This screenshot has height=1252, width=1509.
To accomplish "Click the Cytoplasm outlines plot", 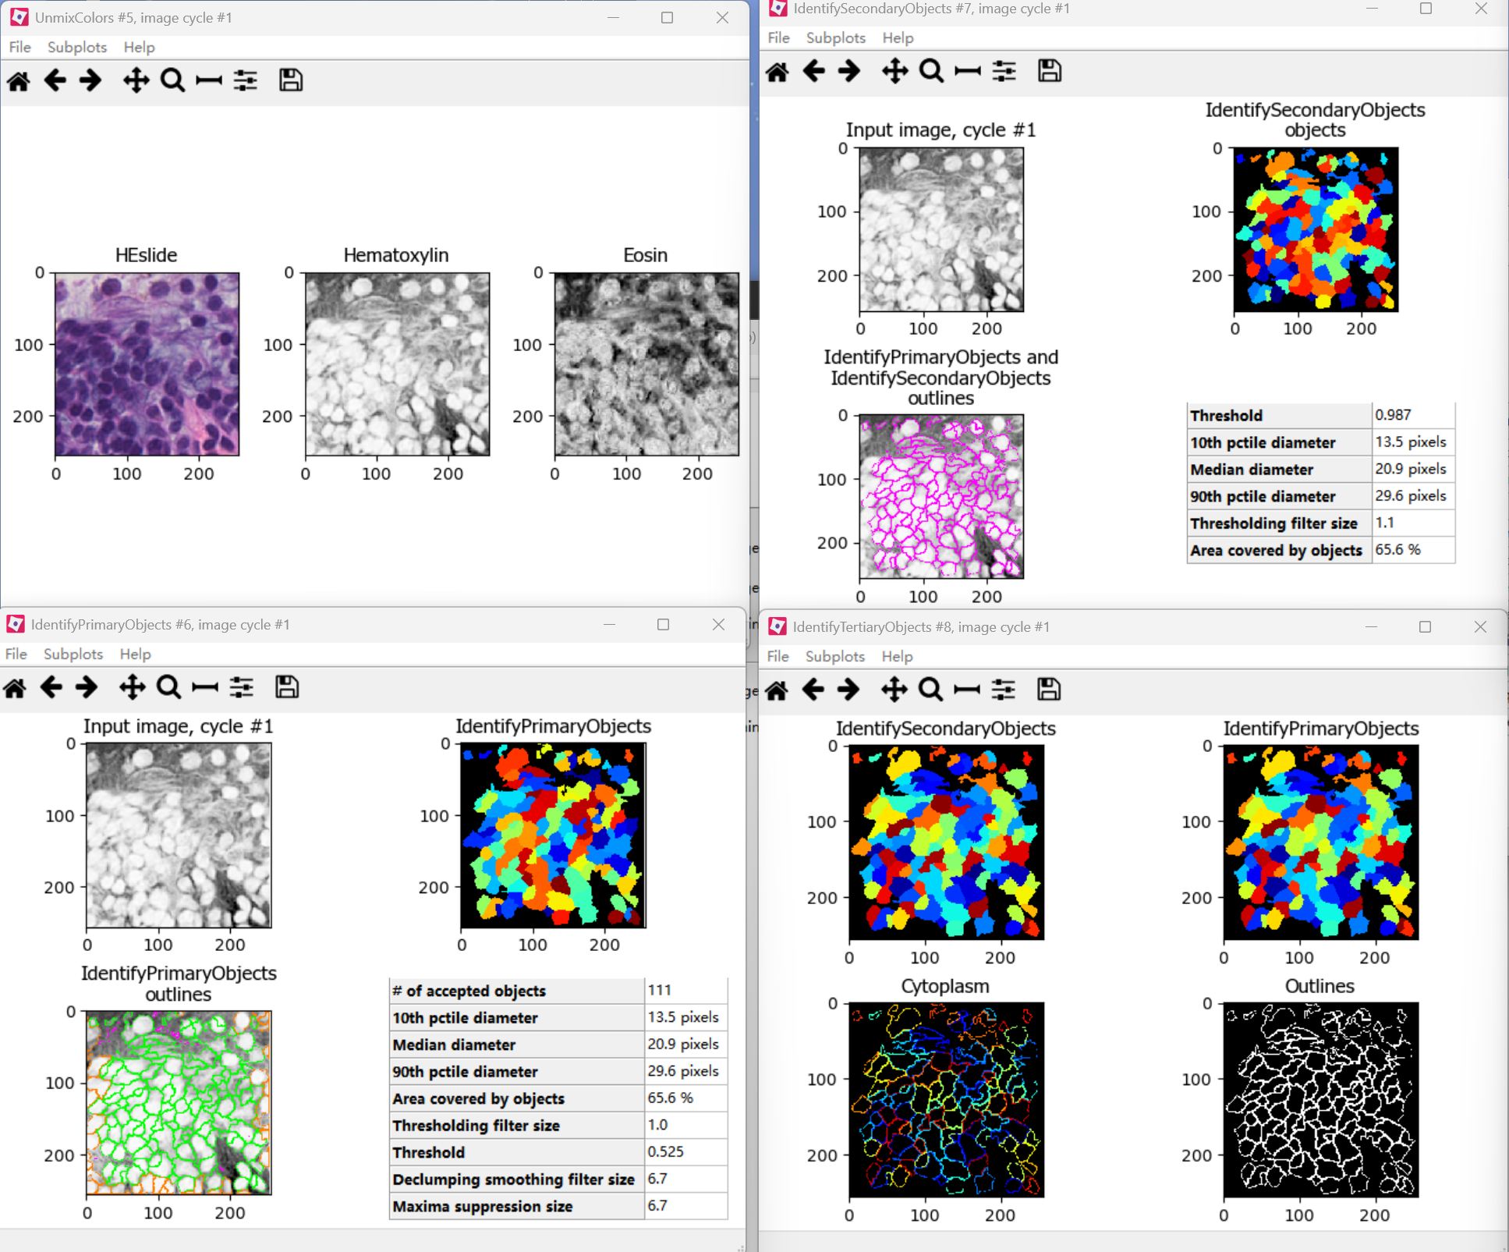I will coord(946,1099).
